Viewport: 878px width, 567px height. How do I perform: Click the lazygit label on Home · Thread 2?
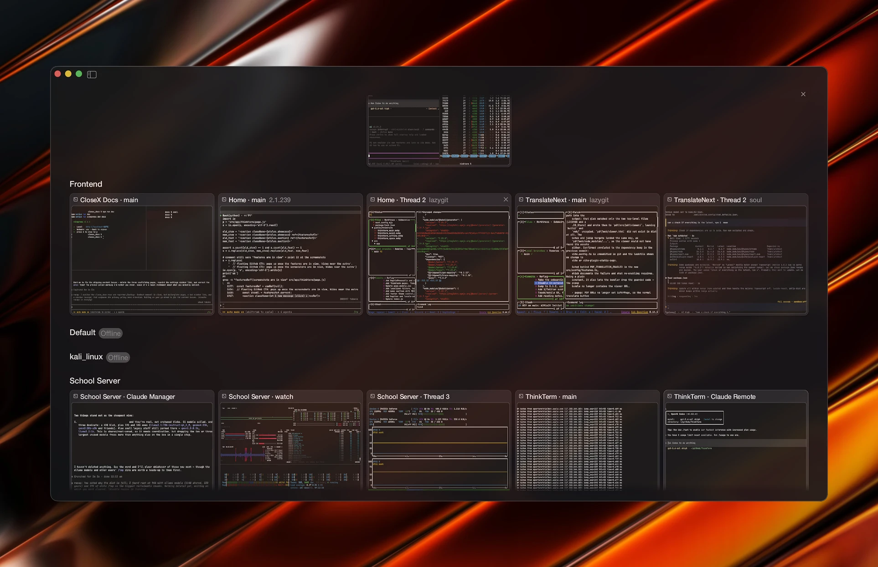(439, 200)
